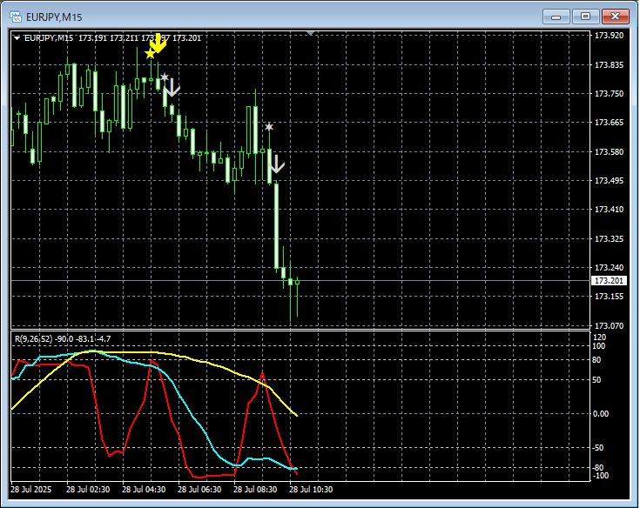Click the yellow star signal marker

150,53
